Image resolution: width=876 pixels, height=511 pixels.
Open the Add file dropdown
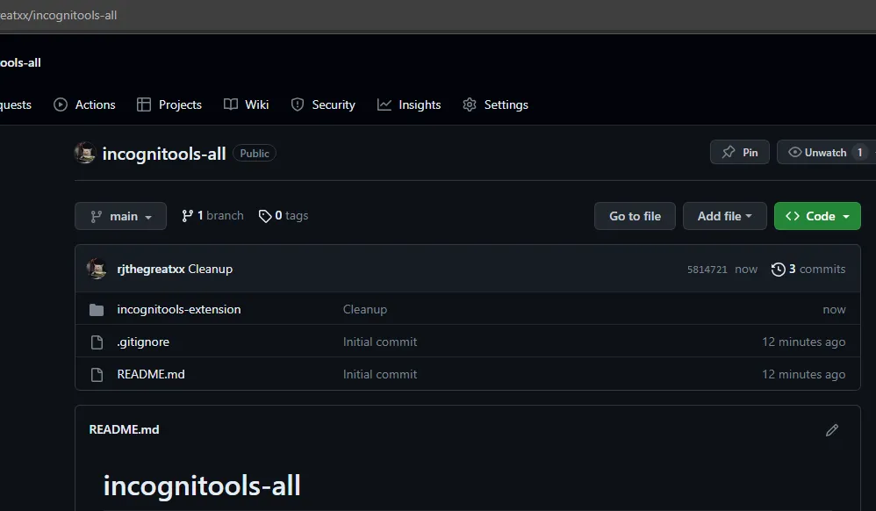pos(725,216)
